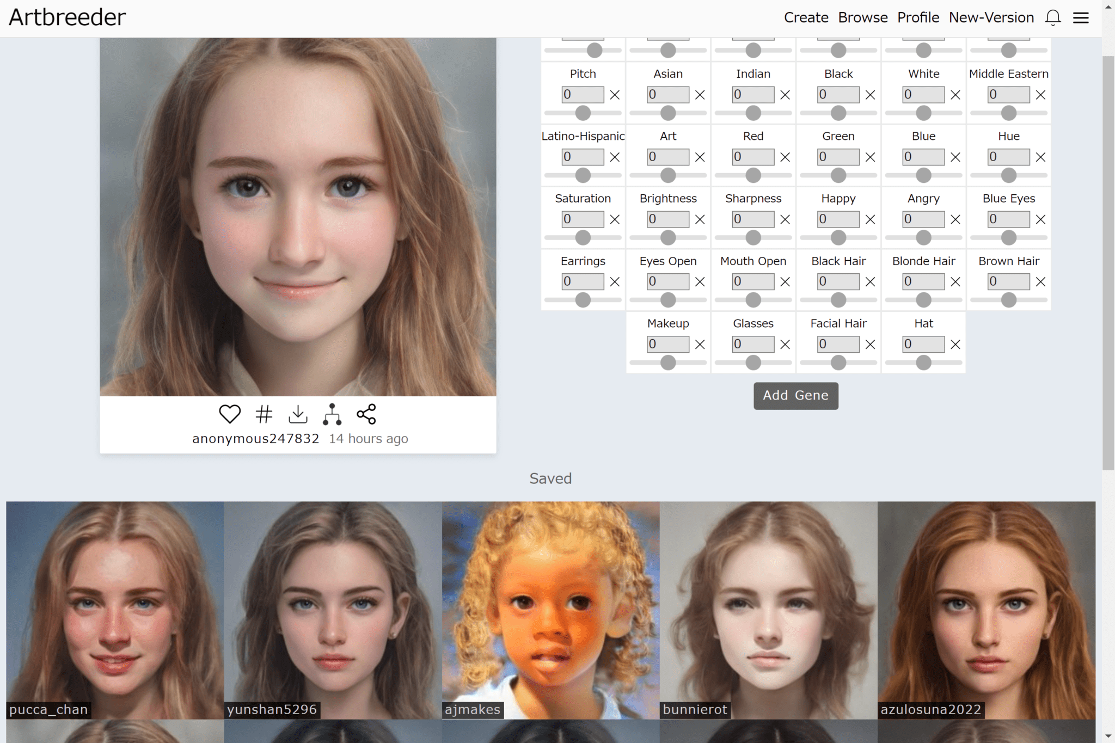This screenshot has width=1115, height=743.
Task: Open the hamburger menu
Action: click(x=1081, y=18)
